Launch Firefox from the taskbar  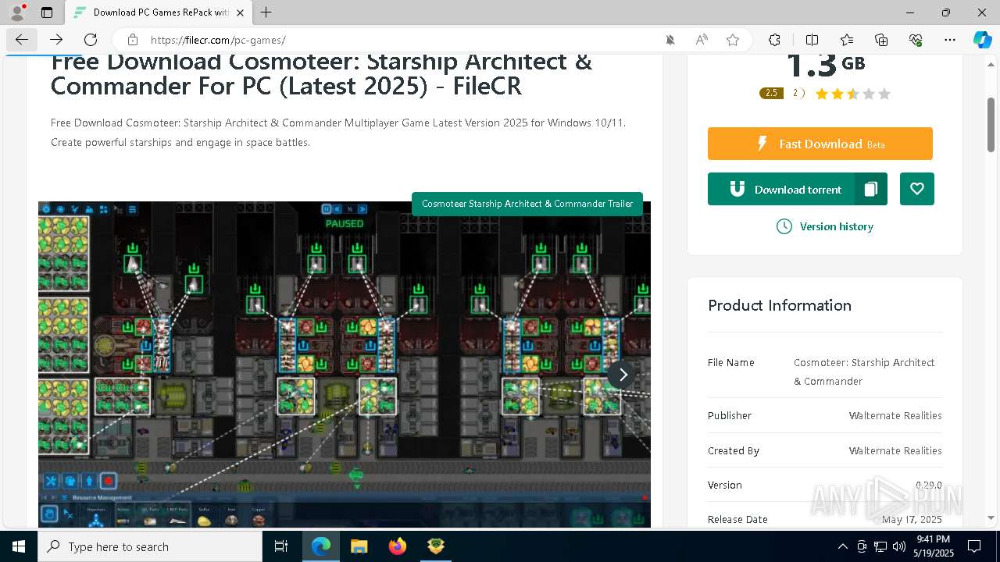coord(398,546)
